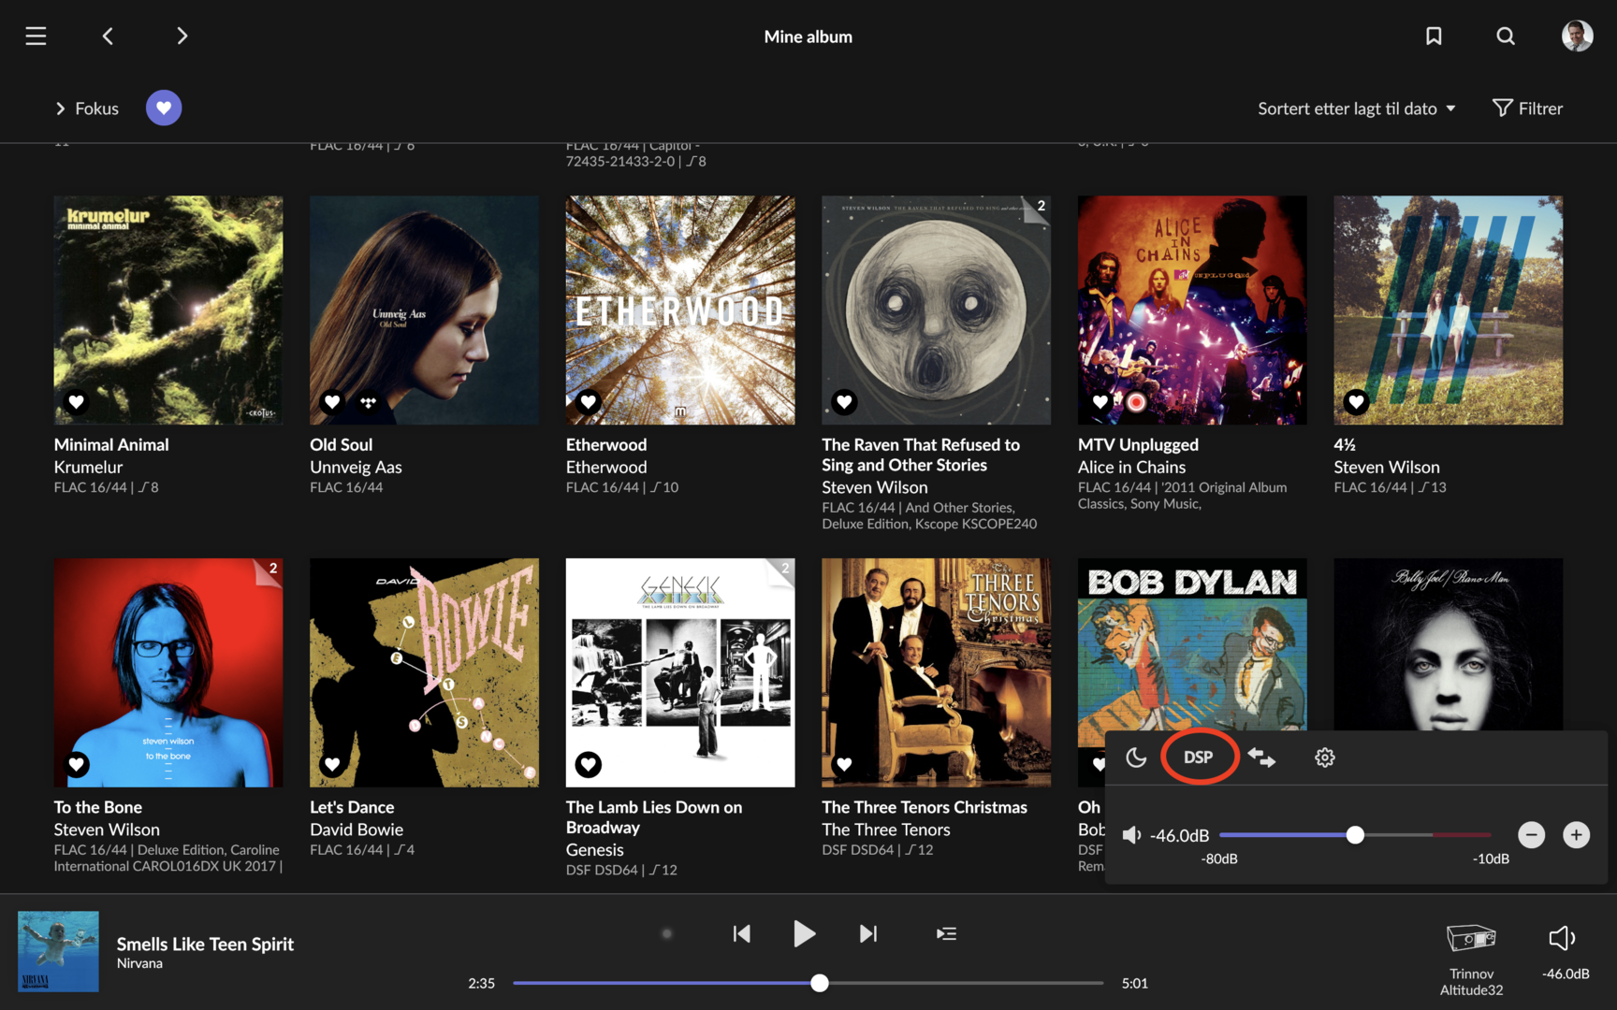Toggle favorite heart on Old Soul album
The width and height of the screenshot is (1617, 1010).
tap(332, 402)
